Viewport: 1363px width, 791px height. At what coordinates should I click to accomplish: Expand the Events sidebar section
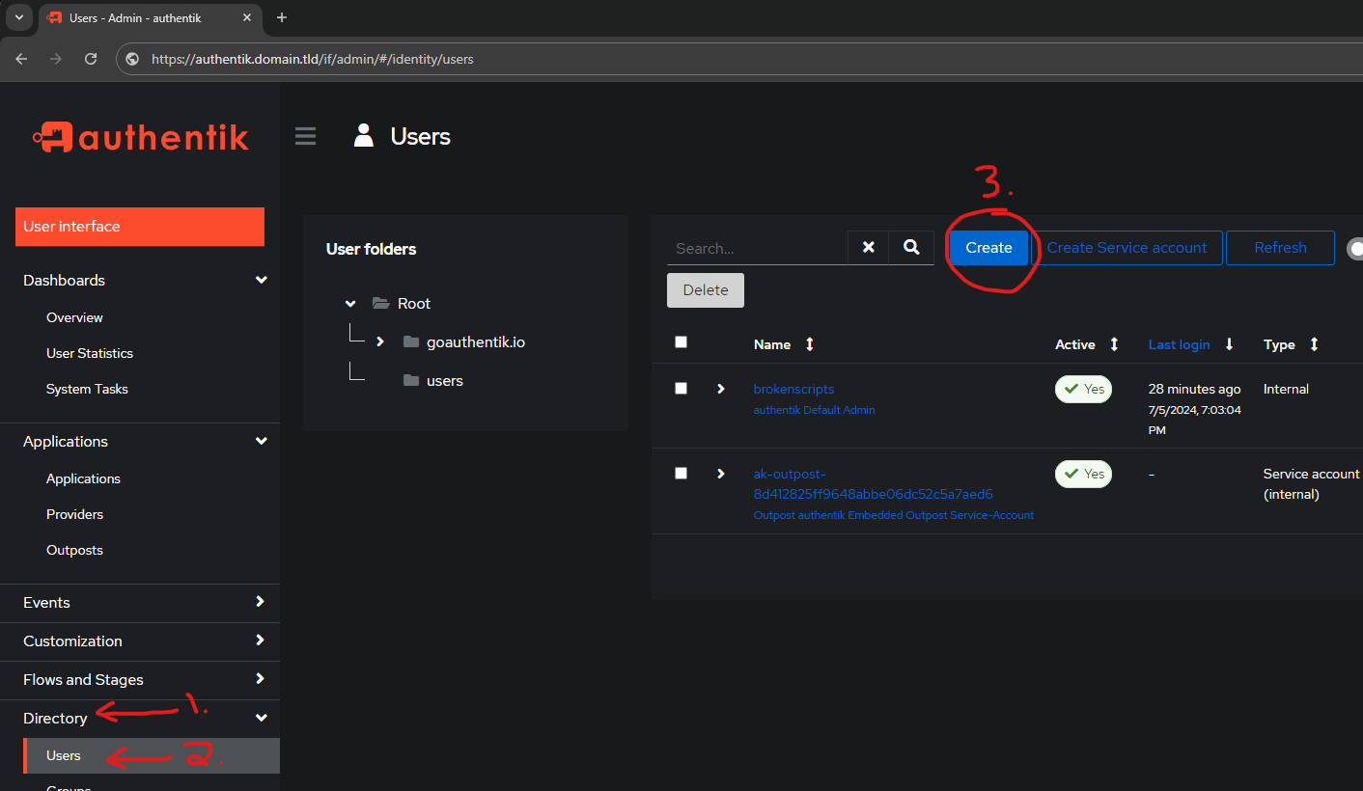coord(260,602)
